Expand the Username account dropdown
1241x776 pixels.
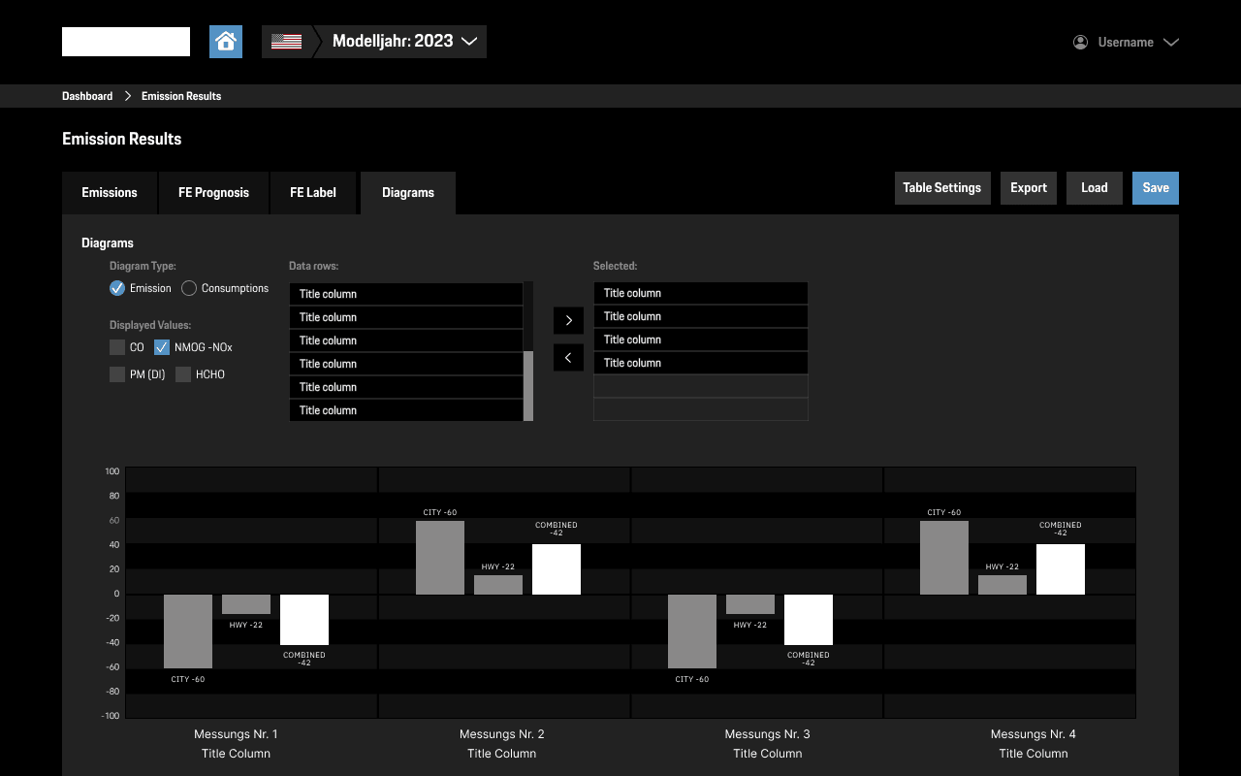pos(1171,42)
